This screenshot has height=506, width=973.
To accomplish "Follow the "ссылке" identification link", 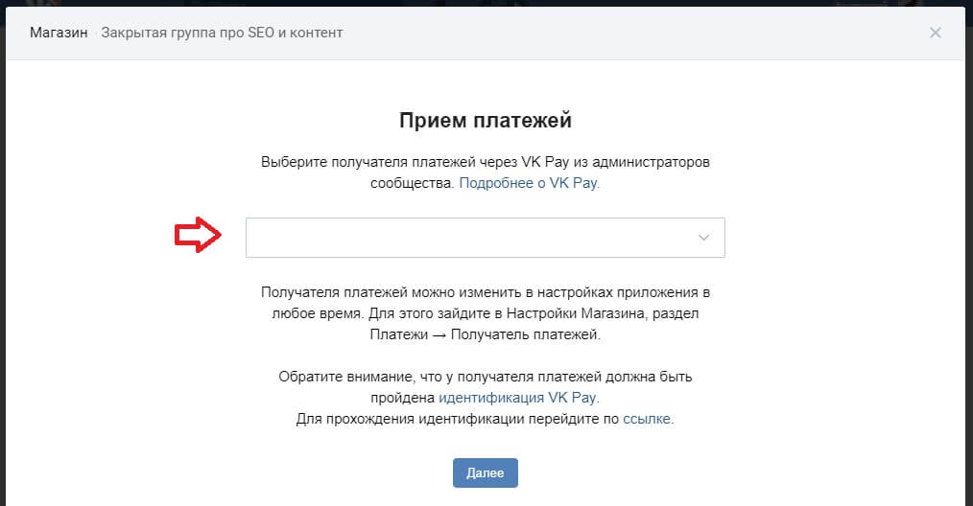I will (x=648, y=419).
